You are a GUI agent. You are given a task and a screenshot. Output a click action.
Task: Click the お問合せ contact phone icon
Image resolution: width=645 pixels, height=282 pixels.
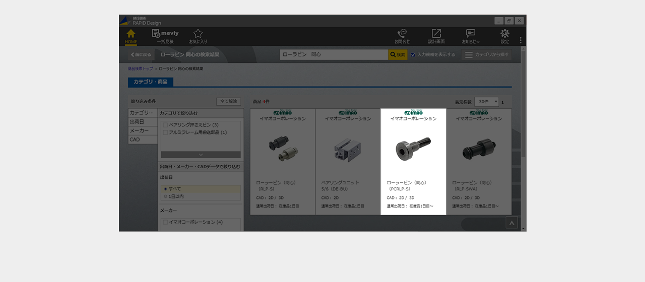coord(402,36)
